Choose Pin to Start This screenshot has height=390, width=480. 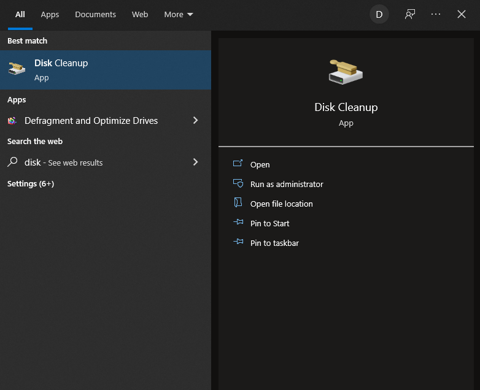point(269,223)
